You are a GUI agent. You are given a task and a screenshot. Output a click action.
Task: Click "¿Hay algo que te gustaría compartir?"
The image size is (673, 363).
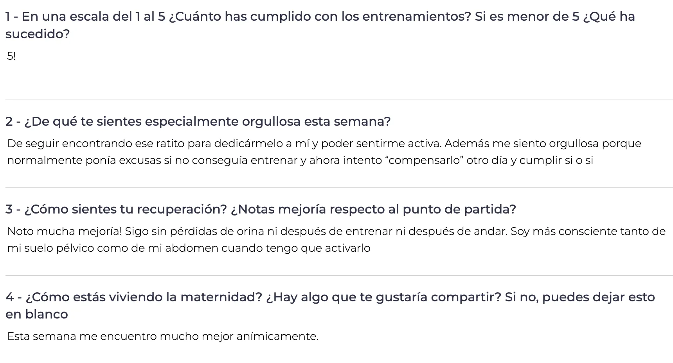(x=383, y=297)
